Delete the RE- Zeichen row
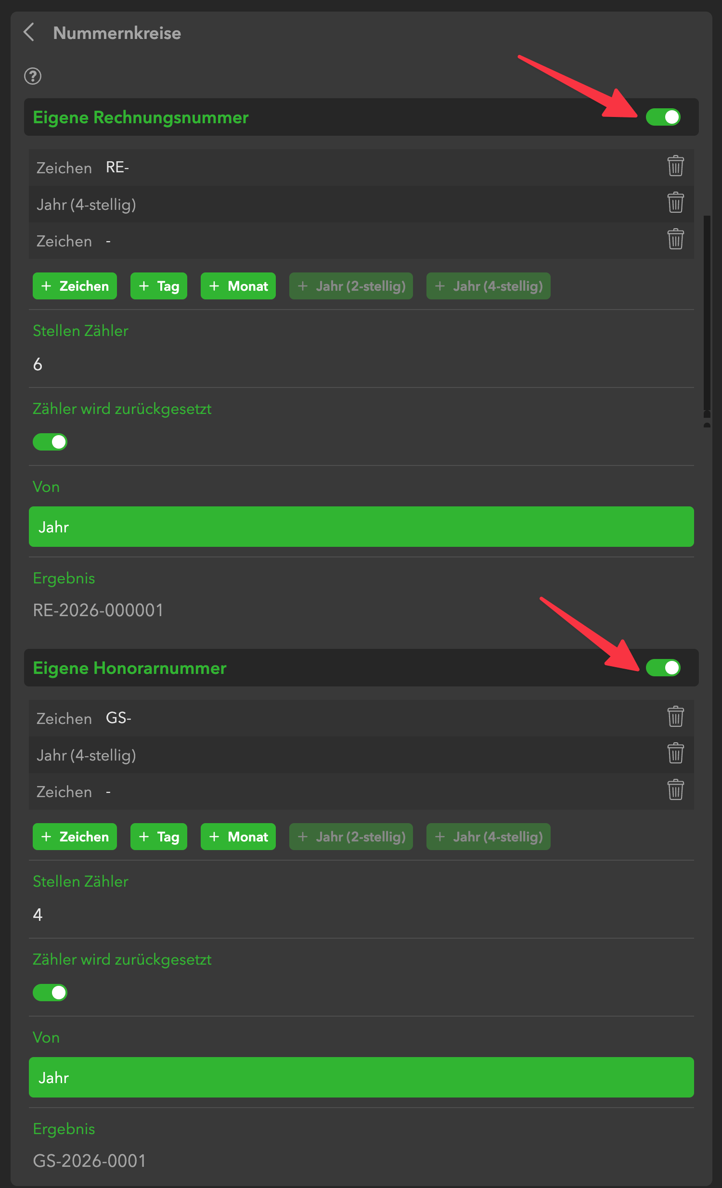The height and width of the screenshot is (1188, 722). coord(675,167)
